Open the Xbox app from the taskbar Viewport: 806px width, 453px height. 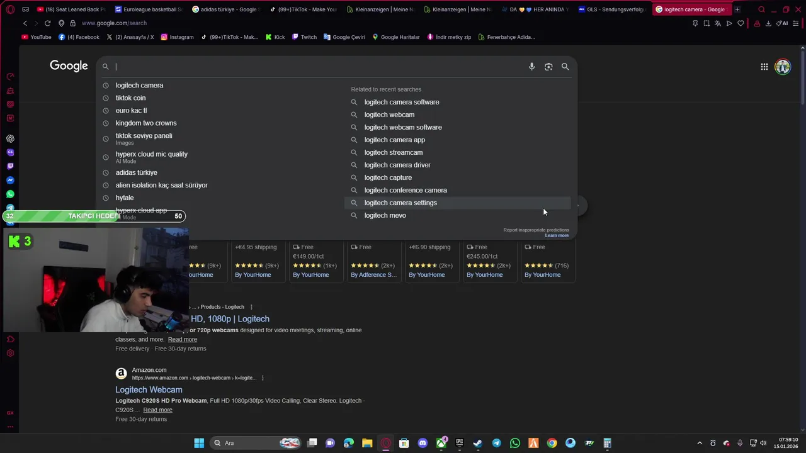[x=441, y=443]
